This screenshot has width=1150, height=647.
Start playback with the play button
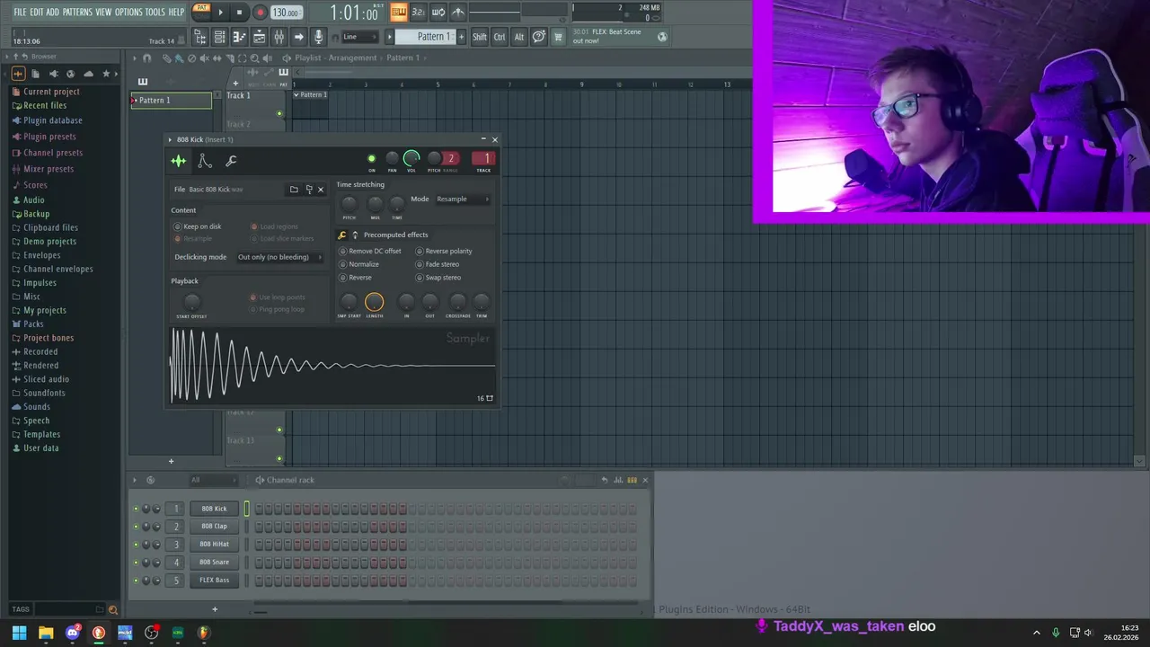(221, 13)
